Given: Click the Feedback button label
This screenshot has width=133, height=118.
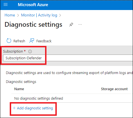Looking at the screenshot, I should pos(44,41).
